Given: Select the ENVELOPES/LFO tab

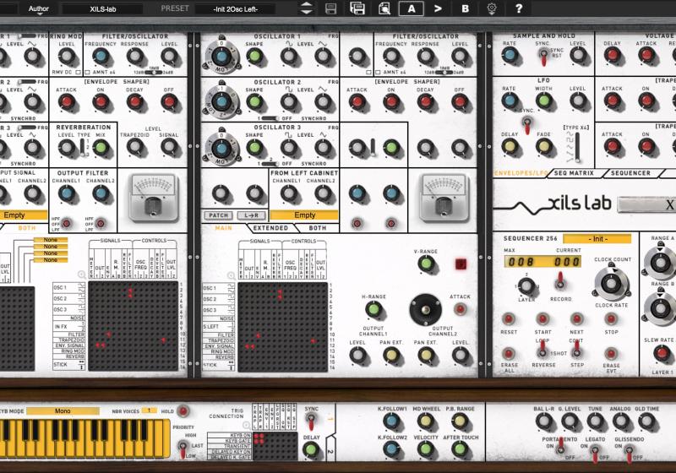Looking at the screenshot, I should pyautogui.click(x=521, y=173).
